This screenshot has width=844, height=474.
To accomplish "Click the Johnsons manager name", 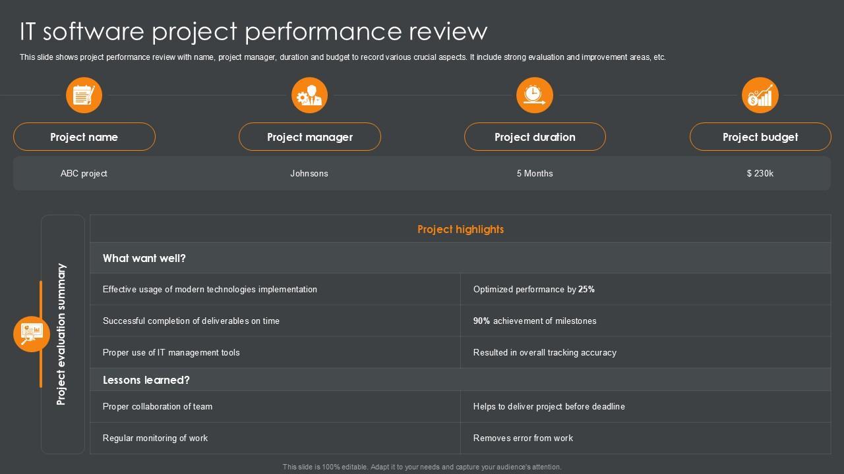I will tap(309, 174).
